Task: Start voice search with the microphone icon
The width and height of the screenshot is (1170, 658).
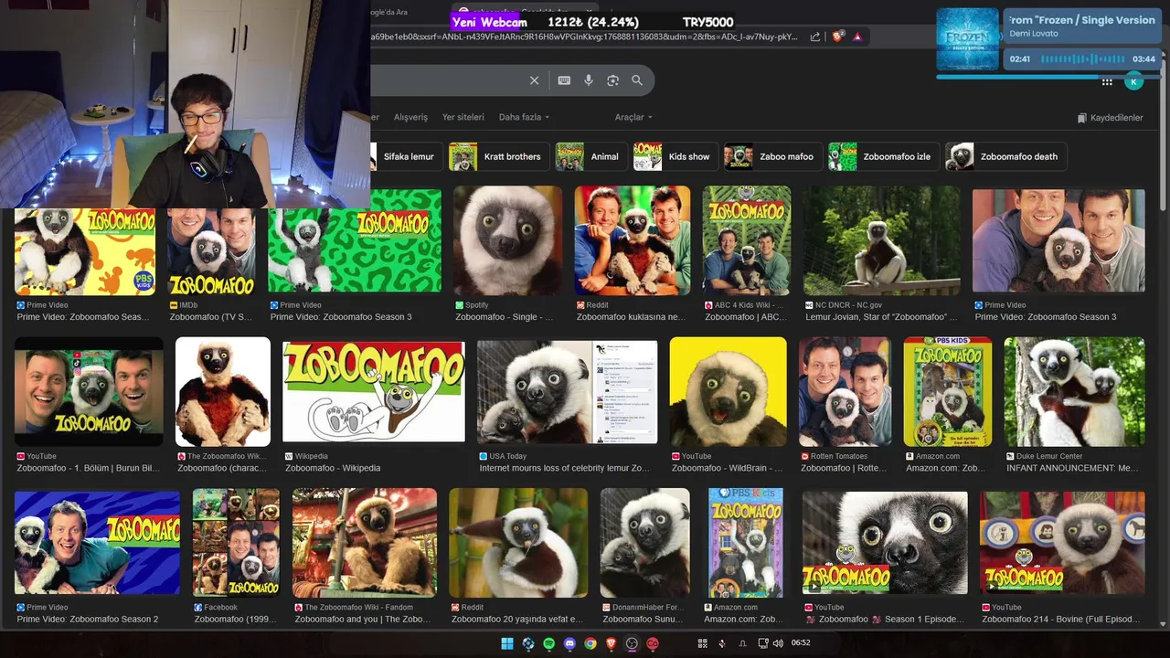Action: point(589,80)
